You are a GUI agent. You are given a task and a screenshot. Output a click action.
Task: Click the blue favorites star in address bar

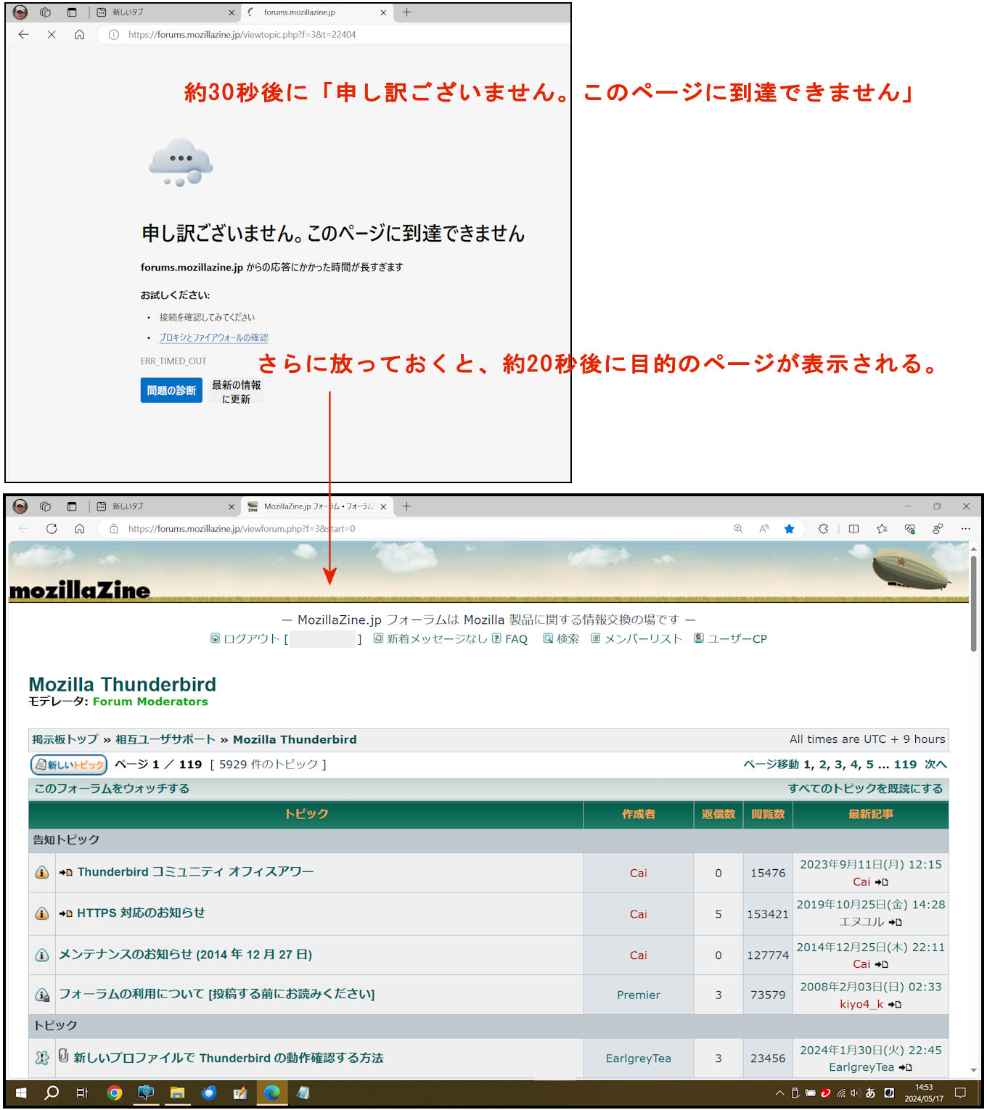point(789,529)
